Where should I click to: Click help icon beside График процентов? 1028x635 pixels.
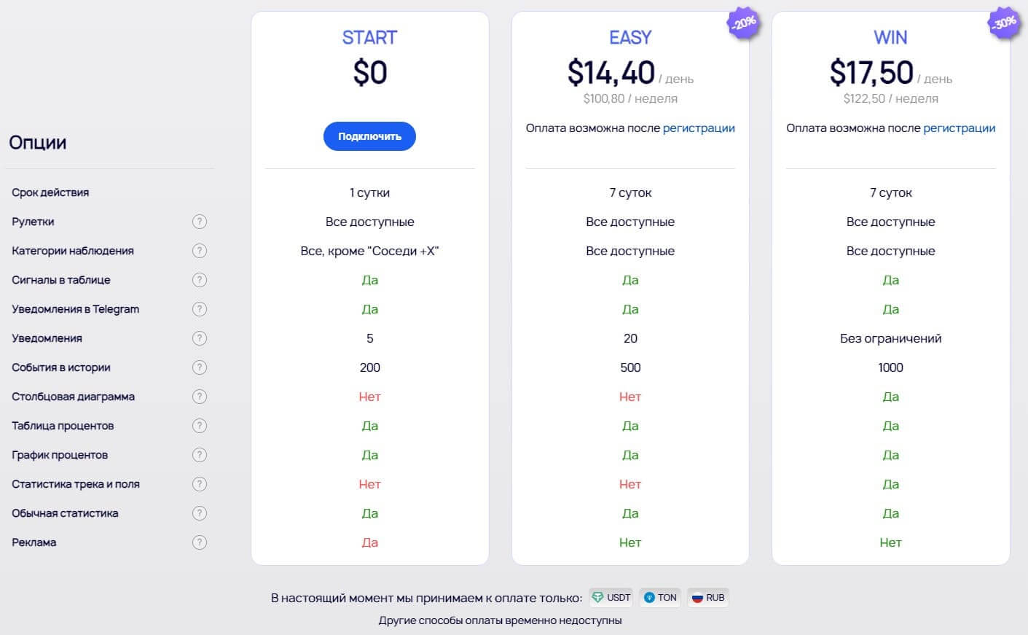pos(200,455)
